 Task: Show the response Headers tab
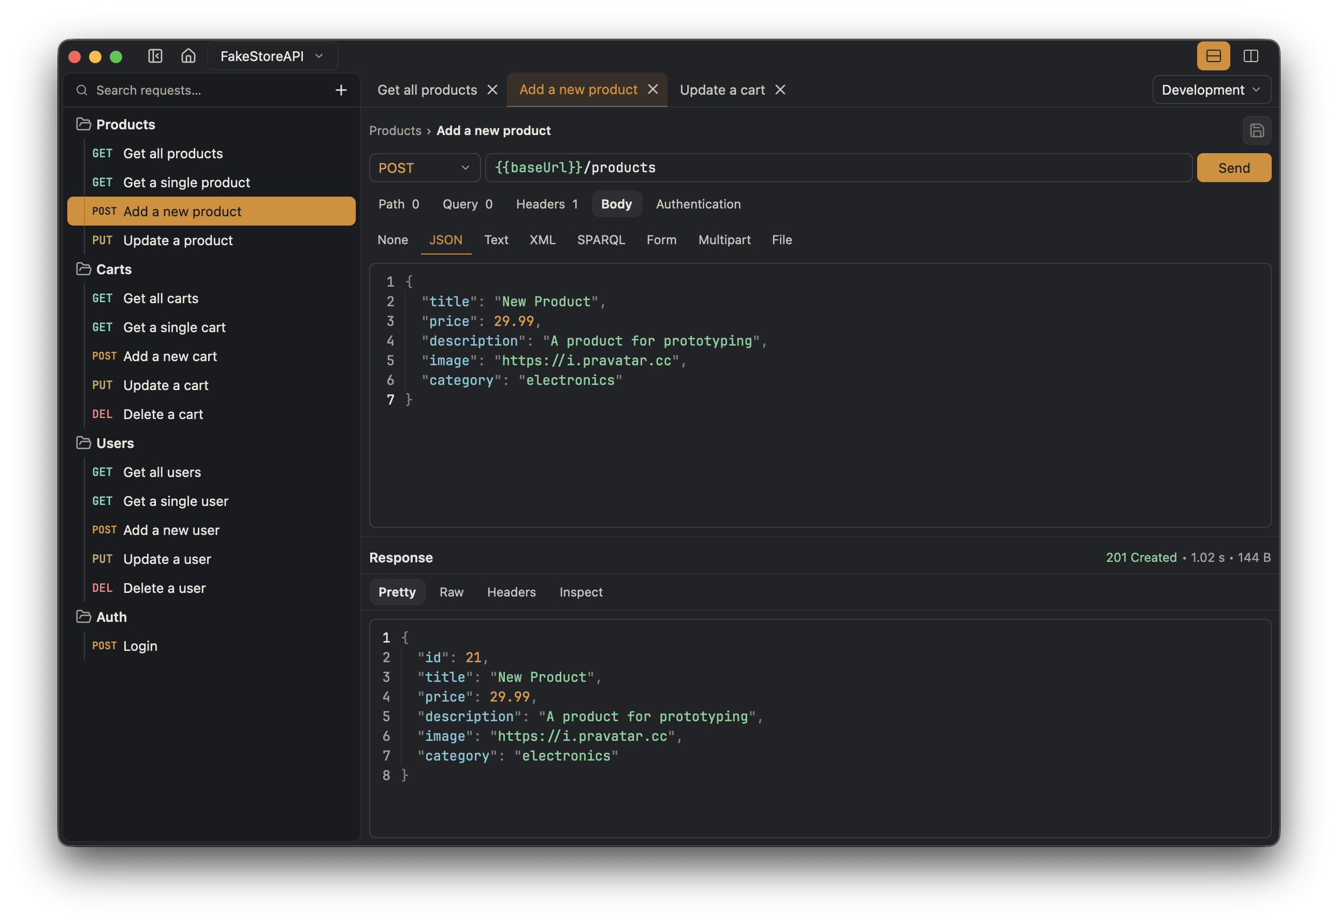[x=511, y=592]
